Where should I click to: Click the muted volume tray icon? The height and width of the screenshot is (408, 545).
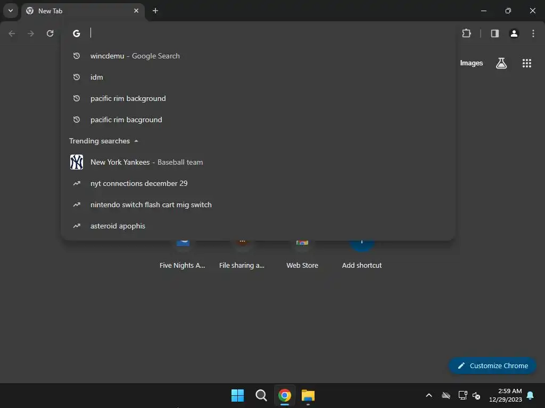476,395
